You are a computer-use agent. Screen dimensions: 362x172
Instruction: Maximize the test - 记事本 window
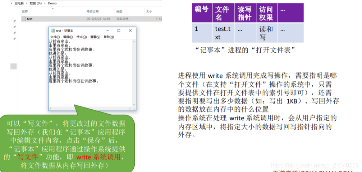119,30
